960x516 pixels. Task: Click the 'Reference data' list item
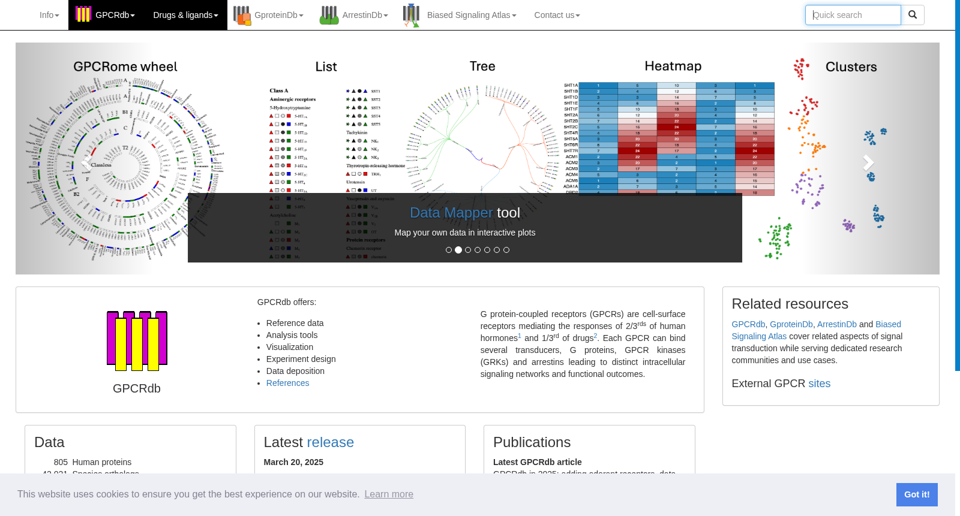click(295, 323)
